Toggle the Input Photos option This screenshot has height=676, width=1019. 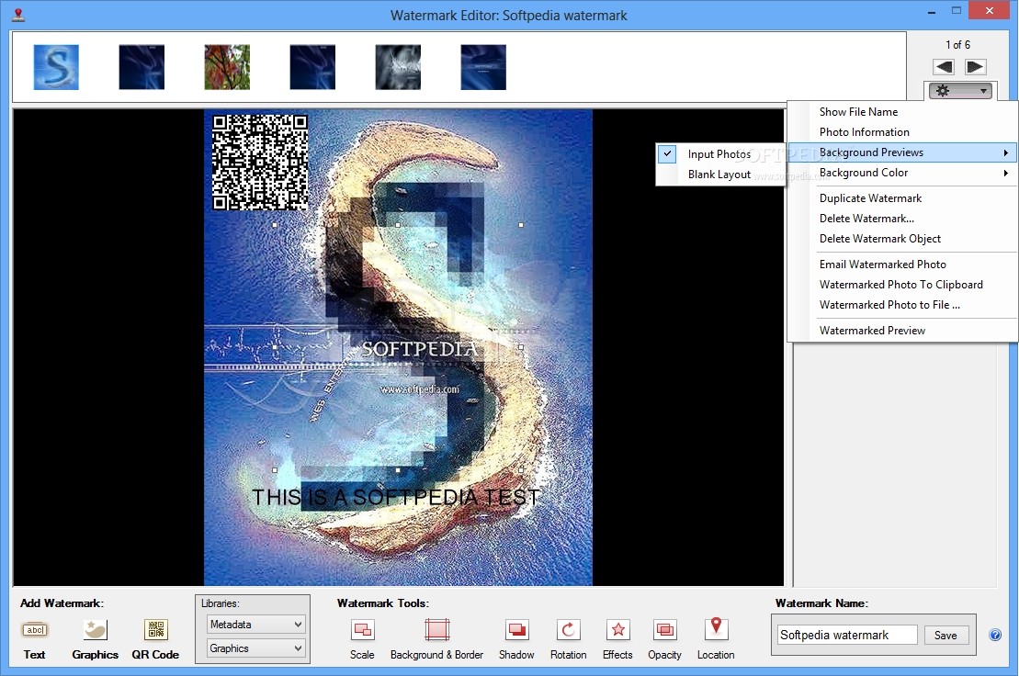[x=719, y=154]
